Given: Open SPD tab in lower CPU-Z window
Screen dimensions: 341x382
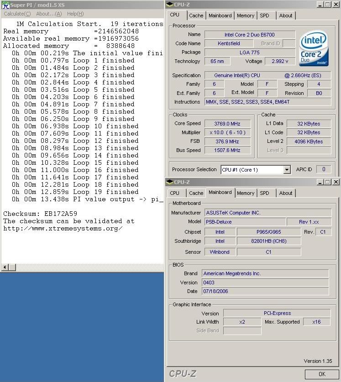Looking at the screenshot, I should (x=264, y=193).
